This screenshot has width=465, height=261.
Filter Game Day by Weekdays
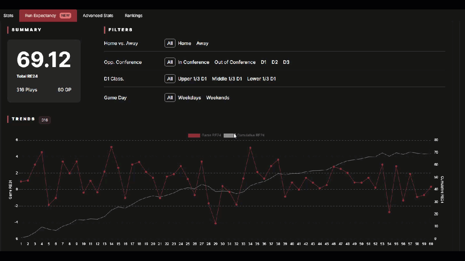point(189,98)
